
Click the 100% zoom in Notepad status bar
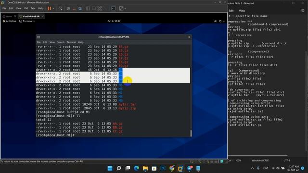(238, 161)
